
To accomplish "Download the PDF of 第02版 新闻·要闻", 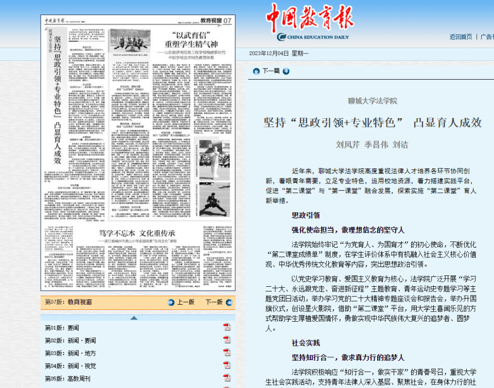I will [227, 340].
